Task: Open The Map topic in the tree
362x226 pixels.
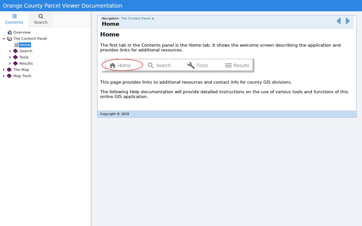Action: [x=21, y=70]
